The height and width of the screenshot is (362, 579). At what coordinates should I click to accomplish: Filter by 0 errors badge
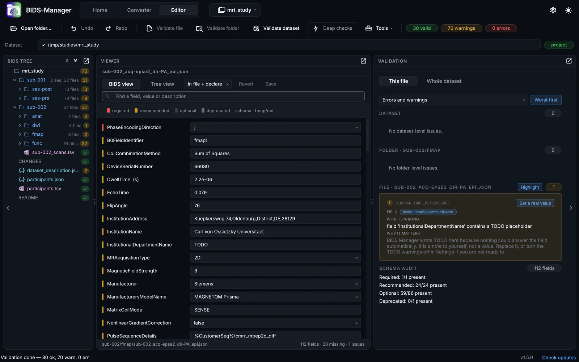pos(501,28)
